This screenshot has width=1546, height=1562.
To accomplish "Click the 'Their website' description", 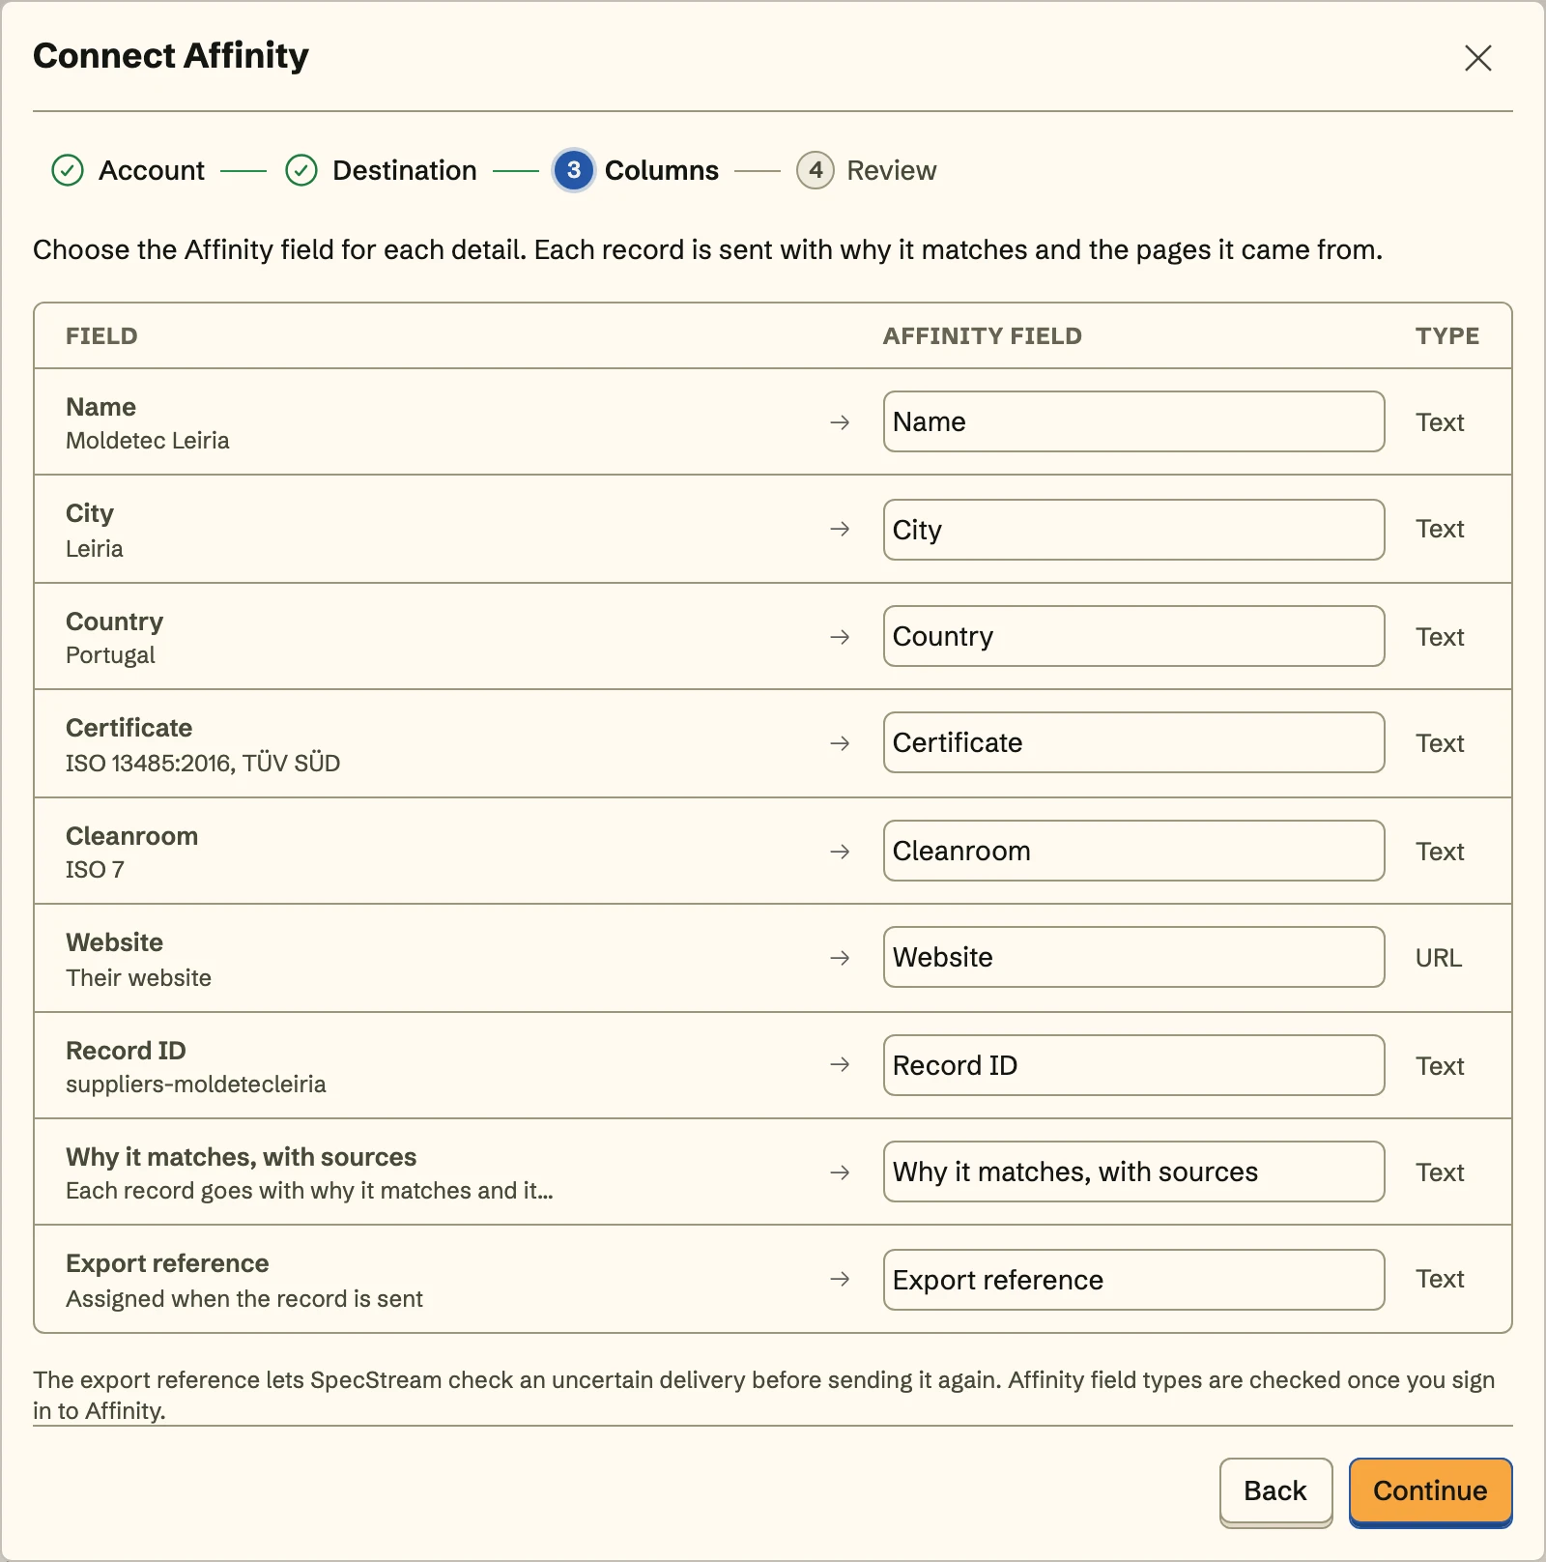I will [138, 978].
